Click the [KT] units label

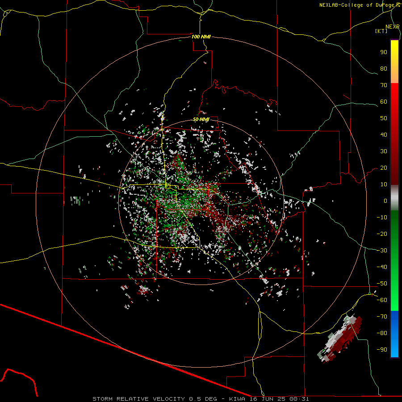[381, 31]
